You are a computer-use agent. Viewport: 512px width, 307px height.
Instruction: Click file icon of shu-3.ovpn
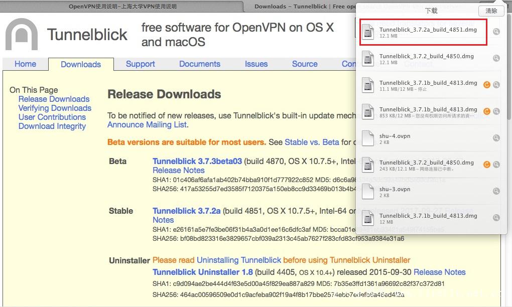pos(368,192)
